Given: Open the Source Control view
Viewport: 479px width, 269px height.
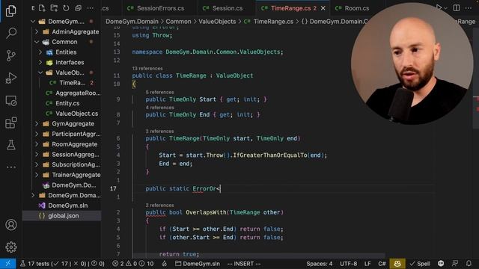Looking at the screenshot, I should (11, 55).
